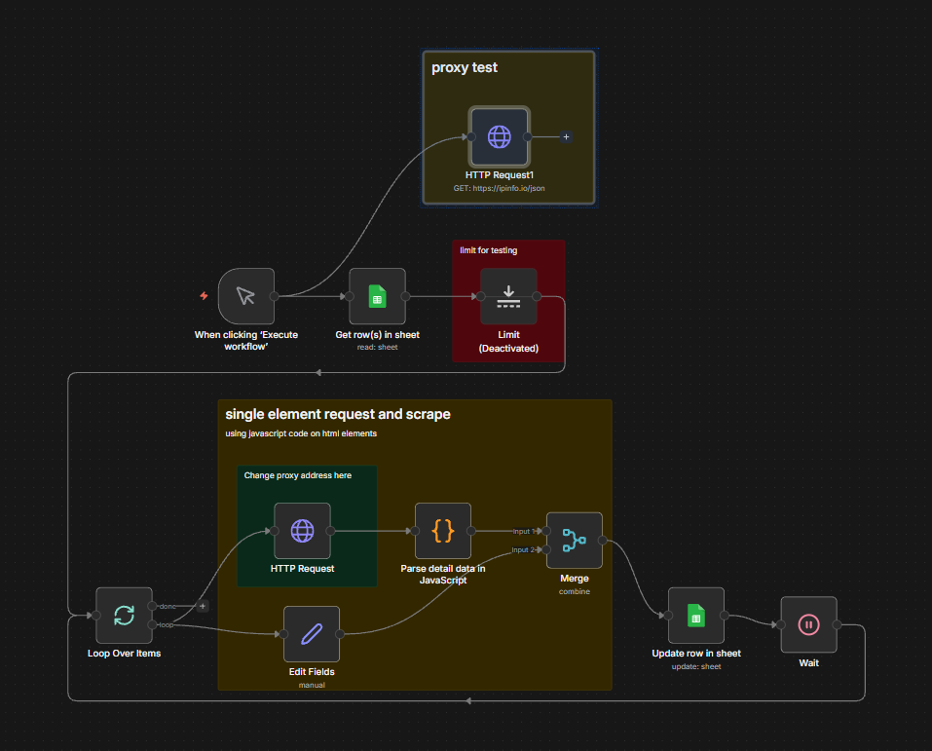Click the 'proxy test' sticky note title

465,68
